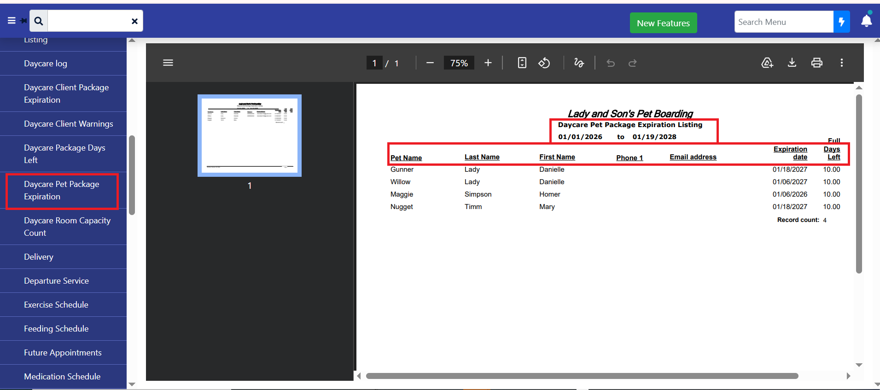This screenshot has width=880, height=390.
Task: Open the Feeding Schedule report
Action: tap(56, 328)
